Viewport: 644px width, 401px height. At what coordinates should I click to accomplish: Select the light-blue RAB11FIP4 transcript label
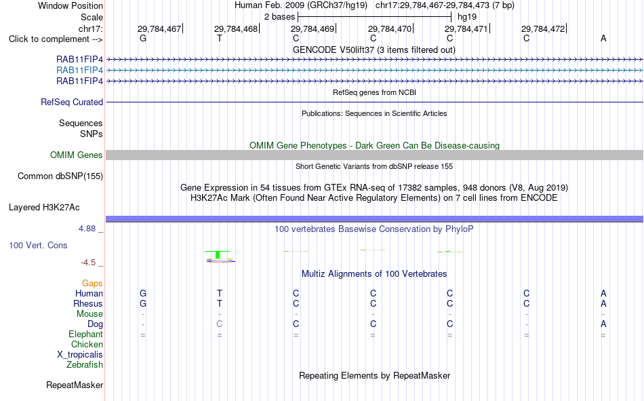(80, 71)
